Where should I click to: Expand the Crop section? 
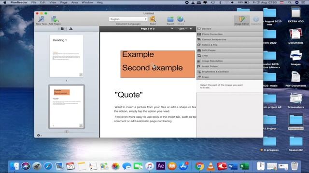tap(230, 56)
